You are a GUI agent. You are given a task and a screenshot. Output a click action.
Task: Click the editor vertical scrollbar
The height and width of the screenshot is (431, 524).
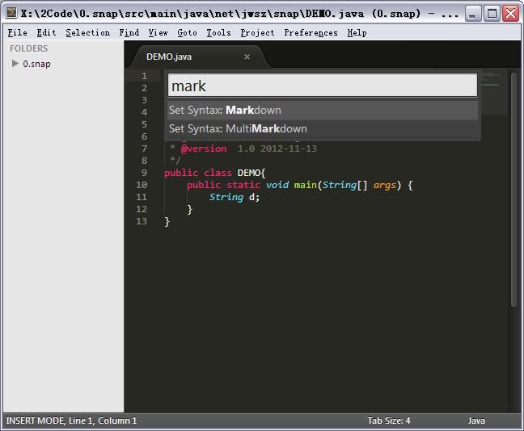click(x=514, y=190)
